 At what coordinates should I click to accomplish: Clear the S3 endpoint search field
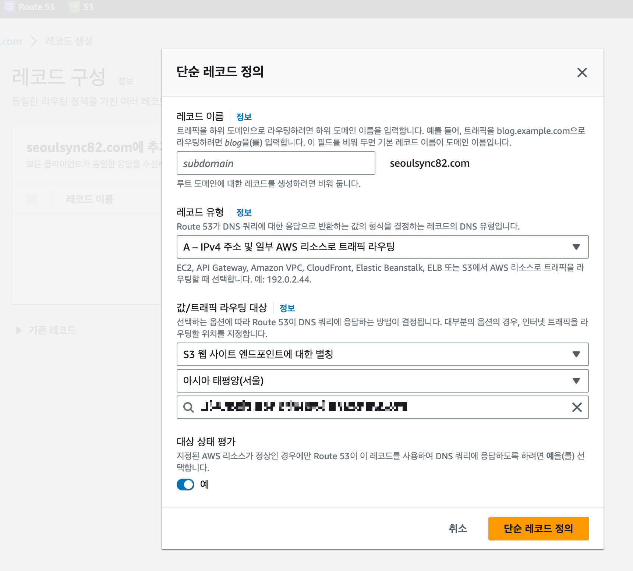577,407
